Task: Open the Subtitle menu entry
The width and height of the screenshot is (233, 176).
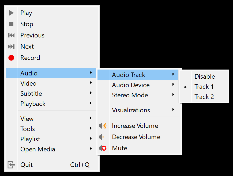Action: (x=31, y=94)
